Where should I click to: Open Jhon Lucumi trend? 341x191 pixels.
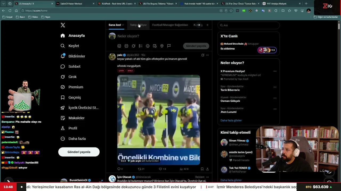(x=228, y=112)
